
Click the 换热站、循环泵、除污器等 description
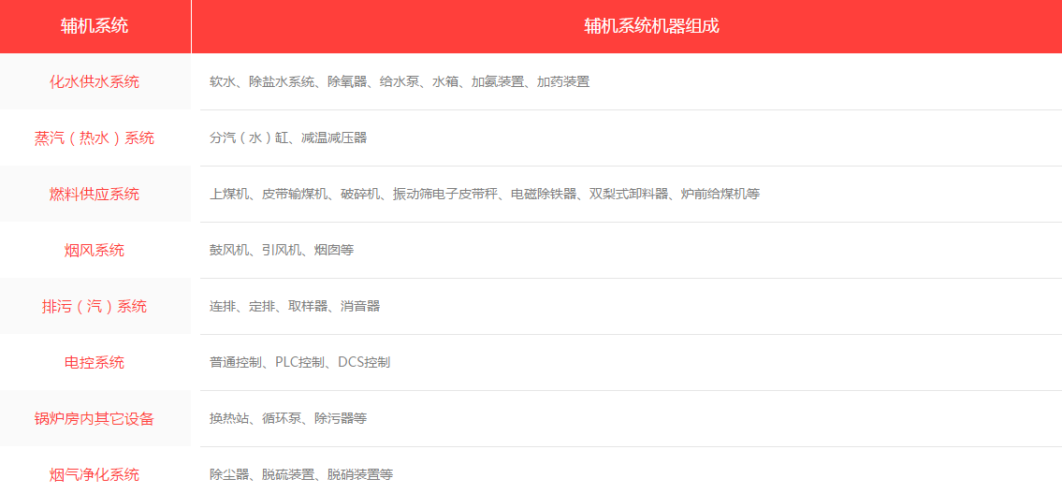pos(288,418)
